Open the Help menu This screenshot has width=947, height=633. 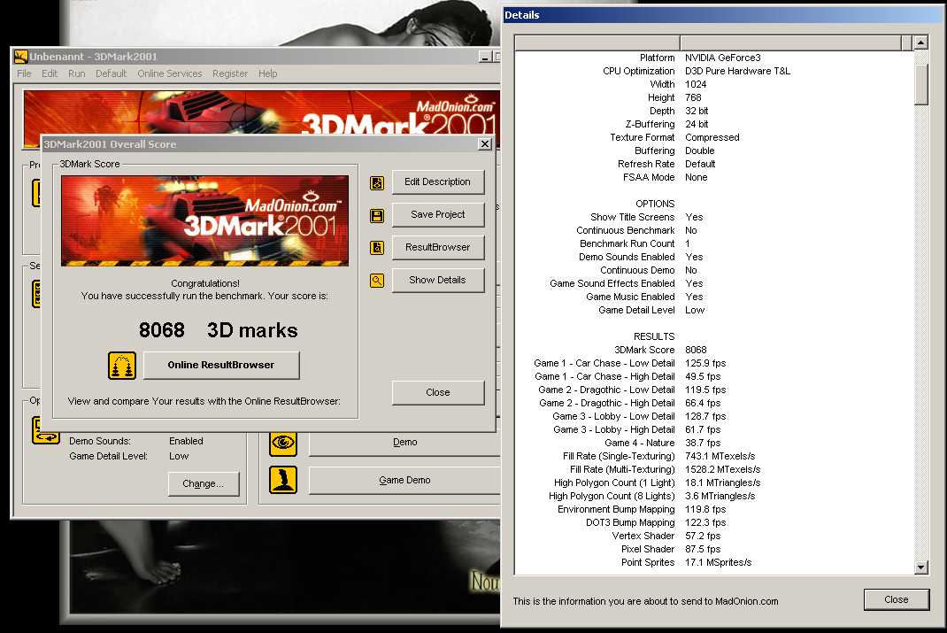[267, 73]
